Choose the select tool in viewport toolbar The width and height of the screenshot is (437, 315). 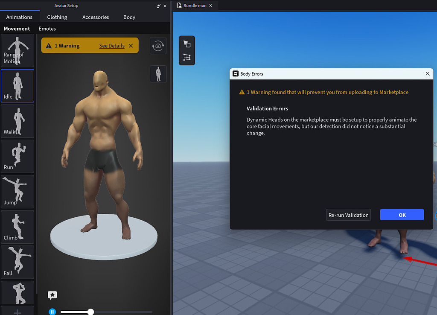[187, 44]
